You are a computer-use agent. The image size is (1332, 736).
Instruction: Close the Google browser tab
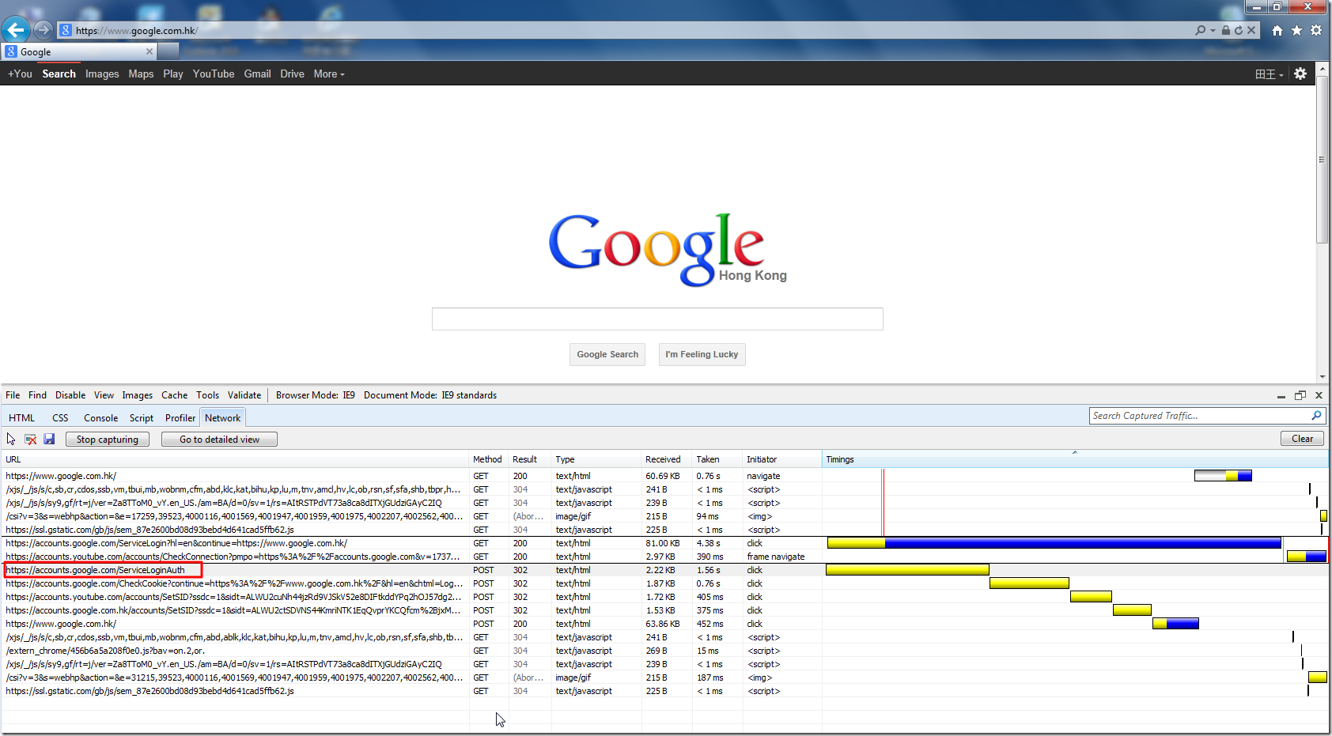(149, 51)
